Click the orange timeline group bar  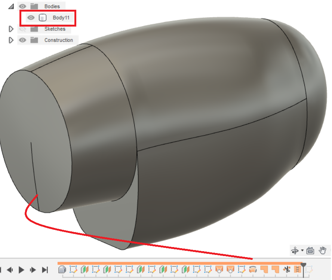[180, 264]
